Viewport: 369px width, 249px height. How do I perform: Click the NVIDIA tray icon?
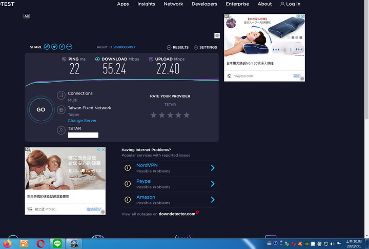pyautogui.click(x=306, y=244)
